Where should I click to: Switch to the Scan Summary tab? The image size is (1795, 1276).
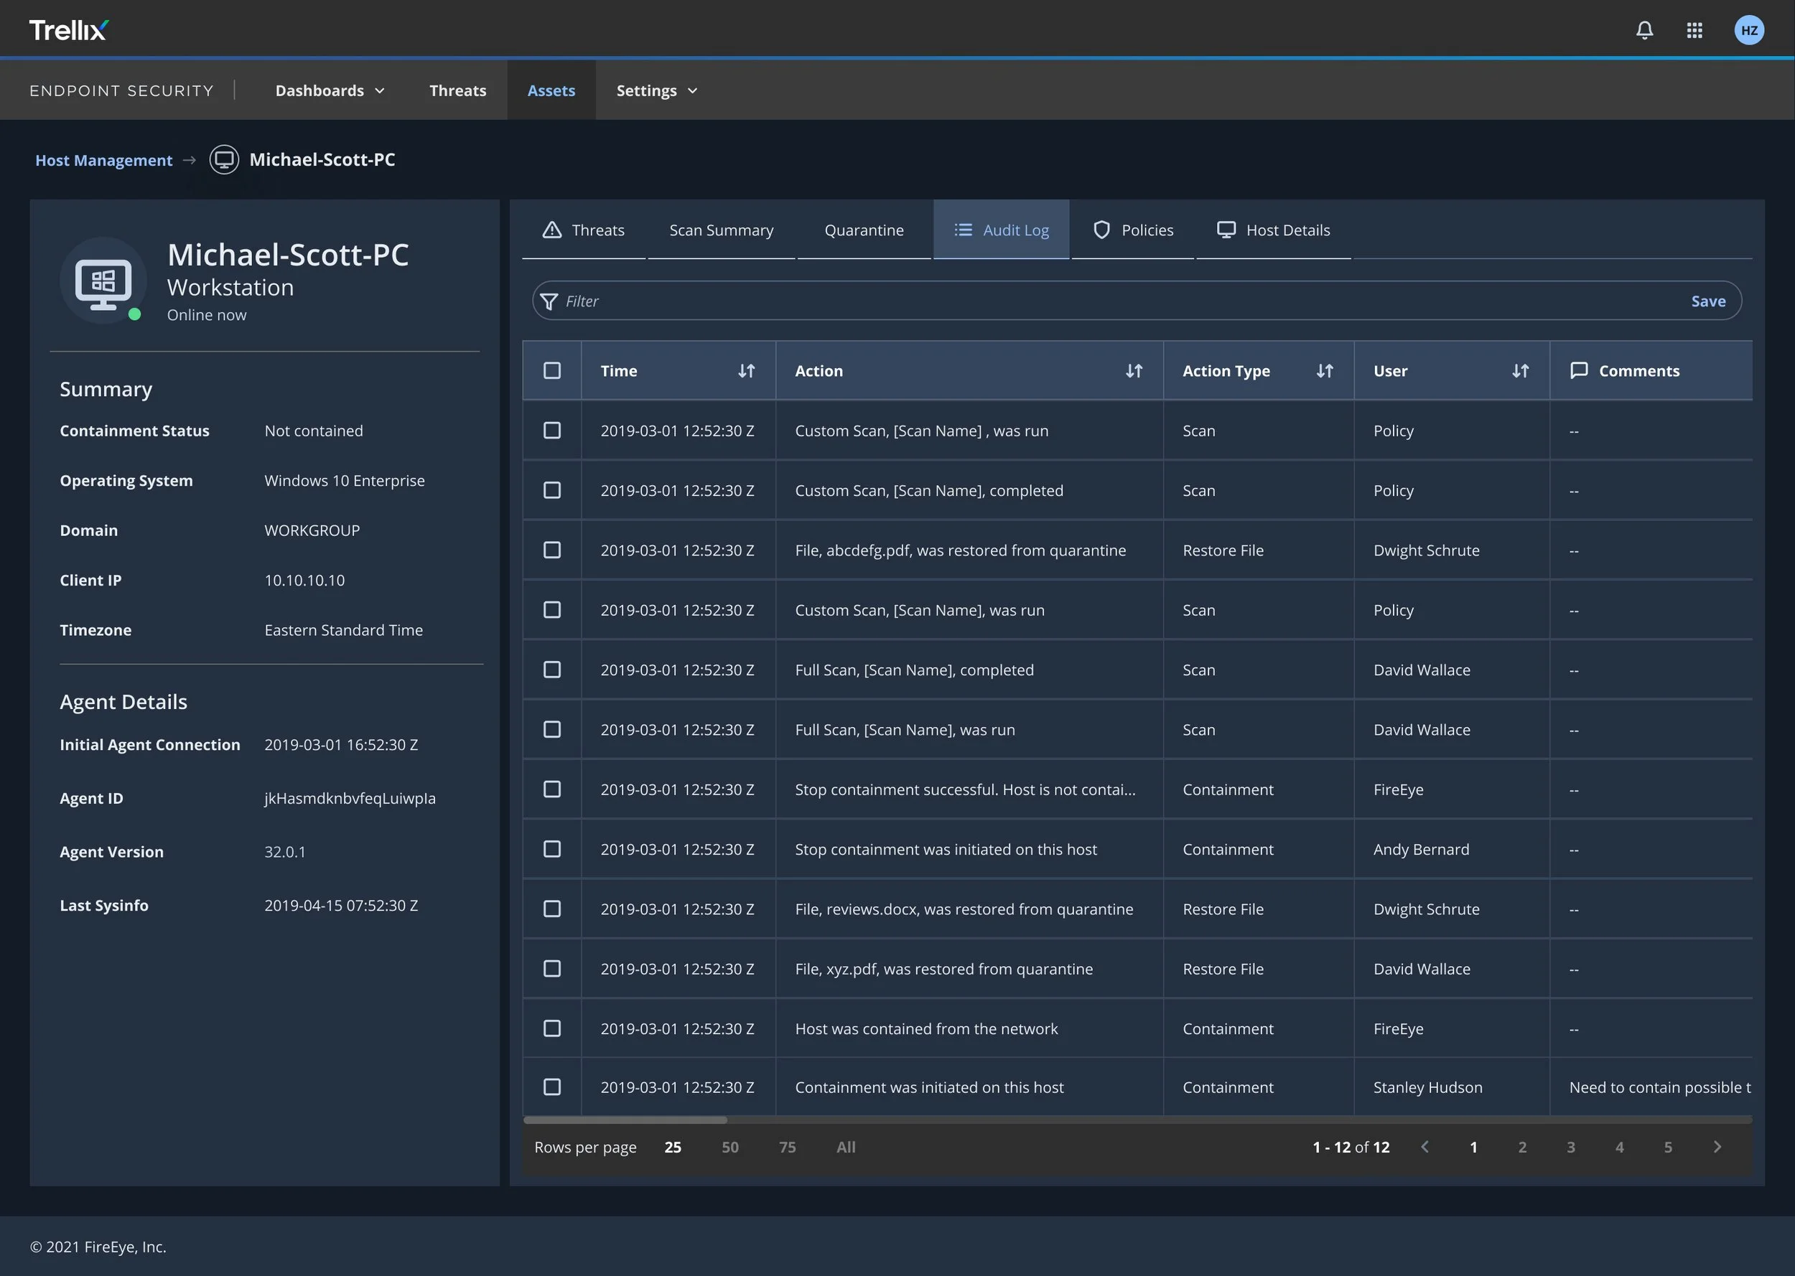tap(721, 230)
